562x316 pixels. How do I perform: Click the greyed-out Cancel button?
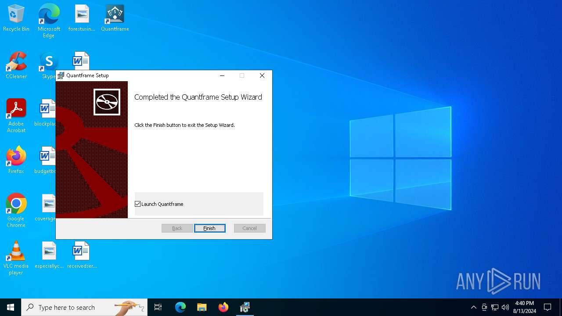250,228
